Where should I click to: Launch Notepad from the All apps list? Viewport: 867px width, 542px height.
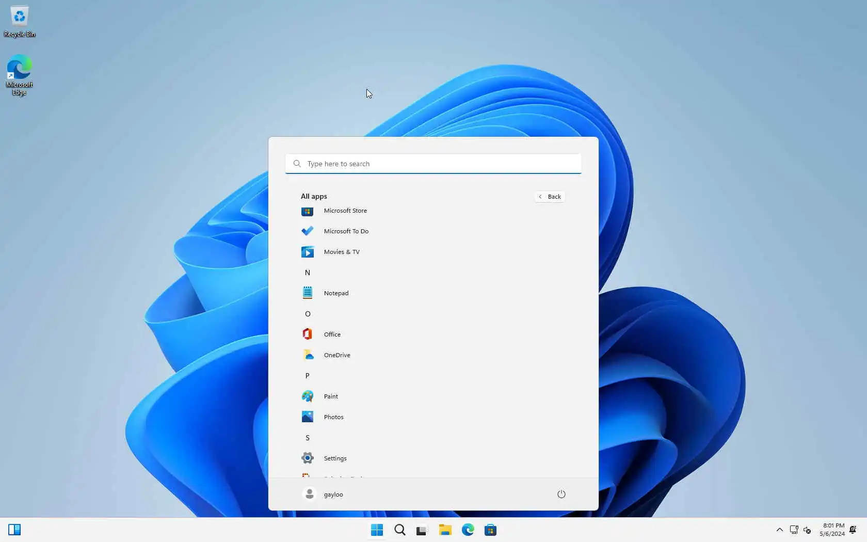tap(432, 293)
